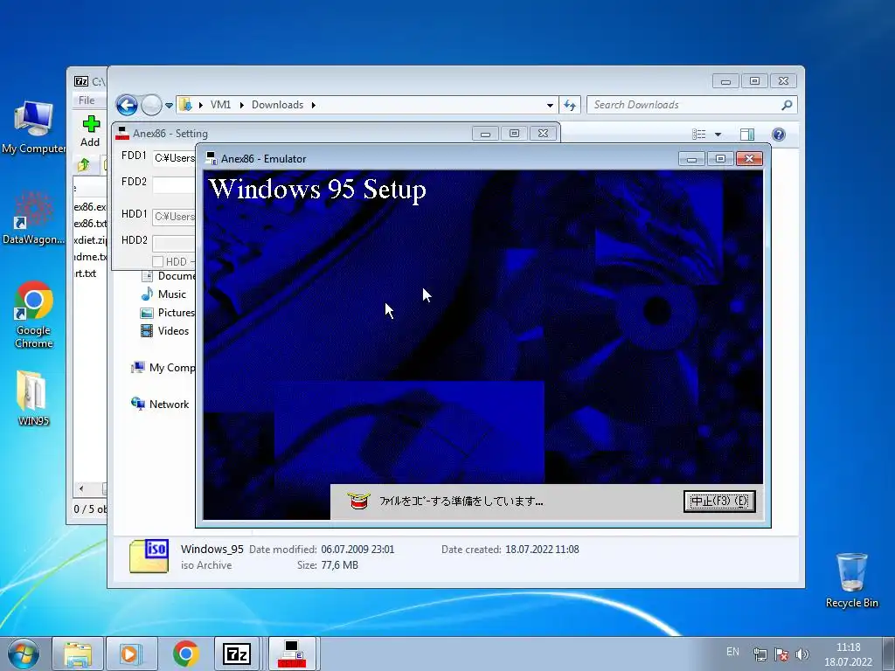Switch to 7-Zip in the taskbar
This screenshot has width=895, height=671.
[x=236, y=654]
